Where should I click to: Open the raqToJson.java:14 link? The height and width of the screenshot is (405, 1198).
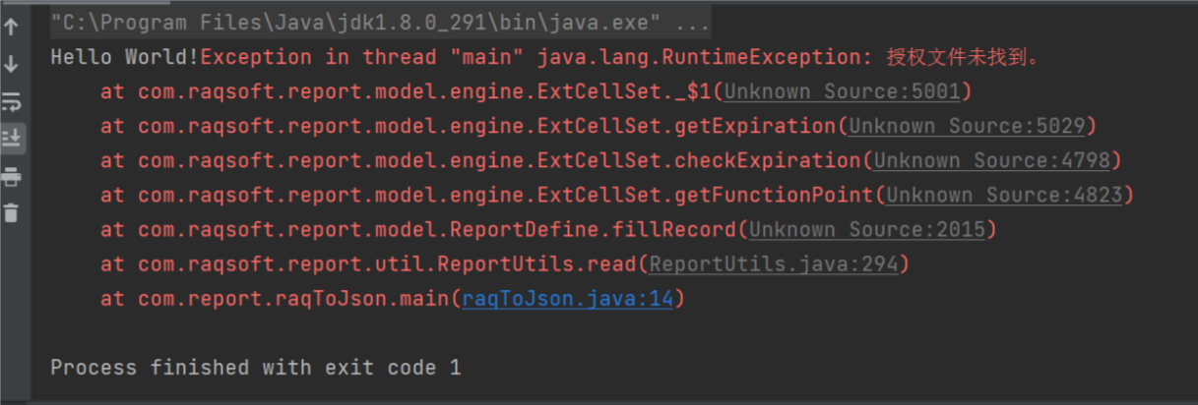click(x=567, y=299)
